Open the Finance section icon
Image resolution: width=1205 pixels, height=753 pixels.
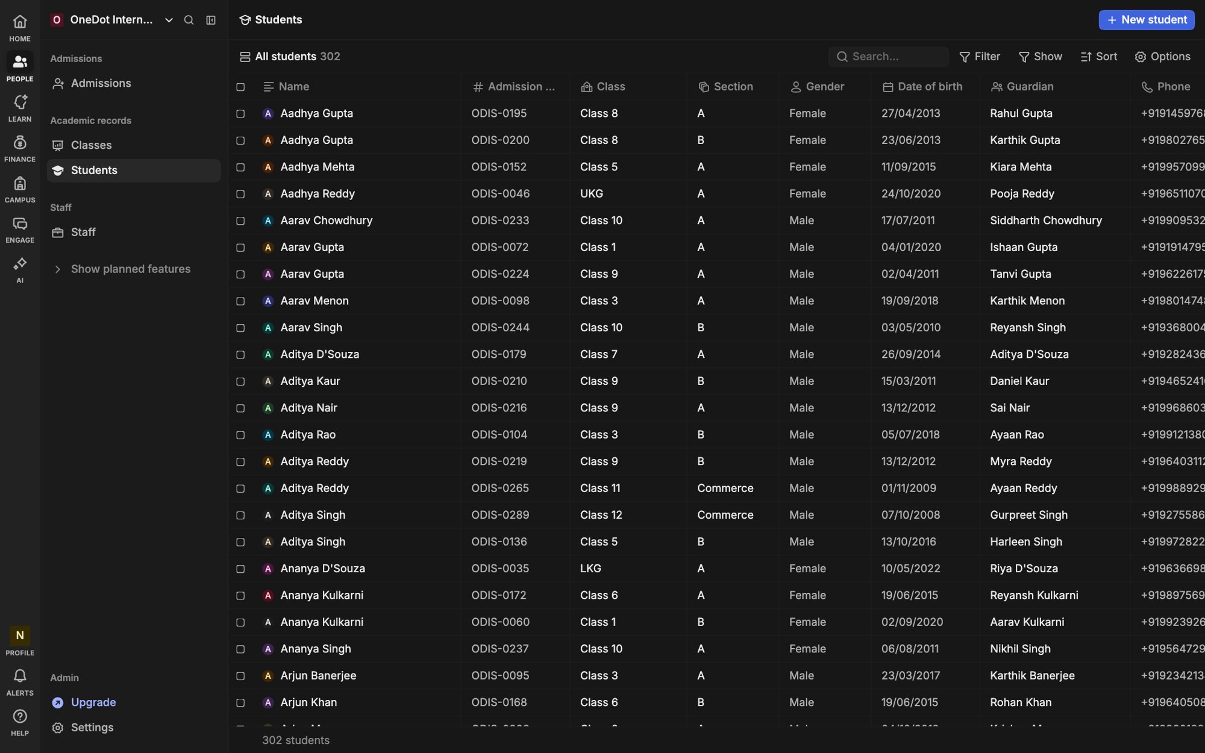click(20, 143)
